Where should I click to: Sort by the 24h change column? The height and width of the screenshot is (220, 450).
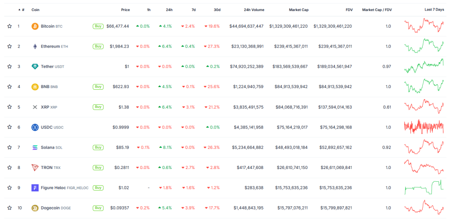(x=169, y=10)
